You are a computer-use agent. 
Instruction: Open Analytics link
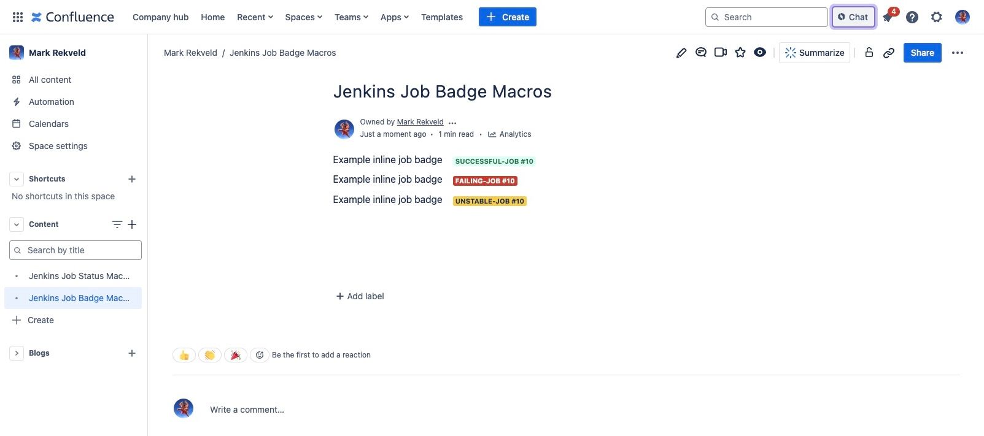pyautogui.click(x=509, y=134)
